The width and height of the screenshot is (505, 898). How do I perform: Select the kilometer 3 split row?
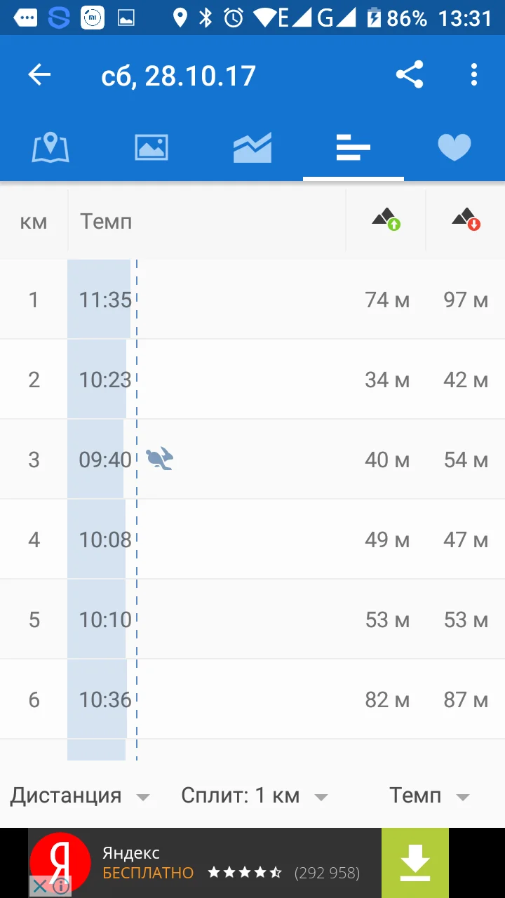252,460
